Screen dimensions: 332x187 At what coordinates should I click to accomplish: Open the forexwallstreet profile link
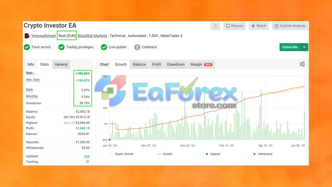(44, 36)
